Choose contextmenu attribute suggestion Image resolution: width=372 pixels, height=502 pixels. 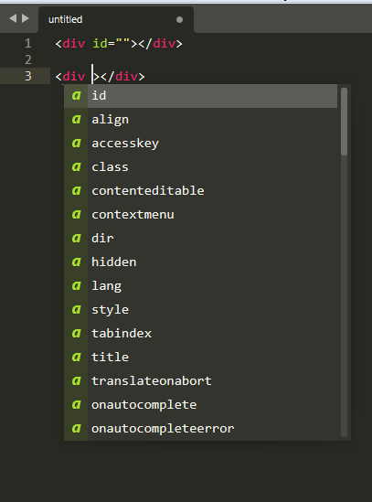pos(201,215)
